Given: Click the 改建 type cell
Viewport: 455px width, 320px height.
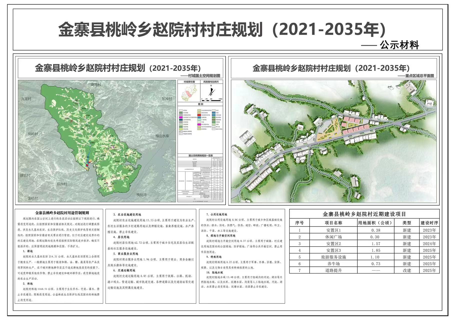Looking at the screenshot, I should [x=407, y=270].
